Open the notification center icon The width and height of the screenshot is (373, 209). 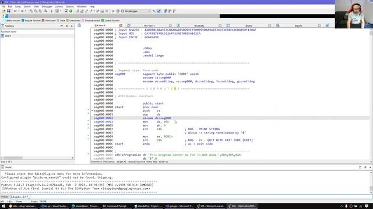tap(367, 206)
